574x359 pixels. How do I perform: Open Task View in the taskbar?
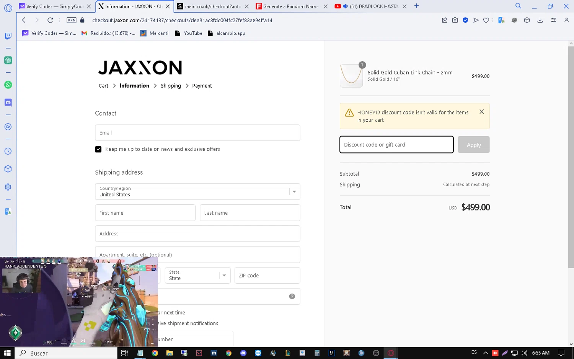pyautogui.click(x=124, y=353)
